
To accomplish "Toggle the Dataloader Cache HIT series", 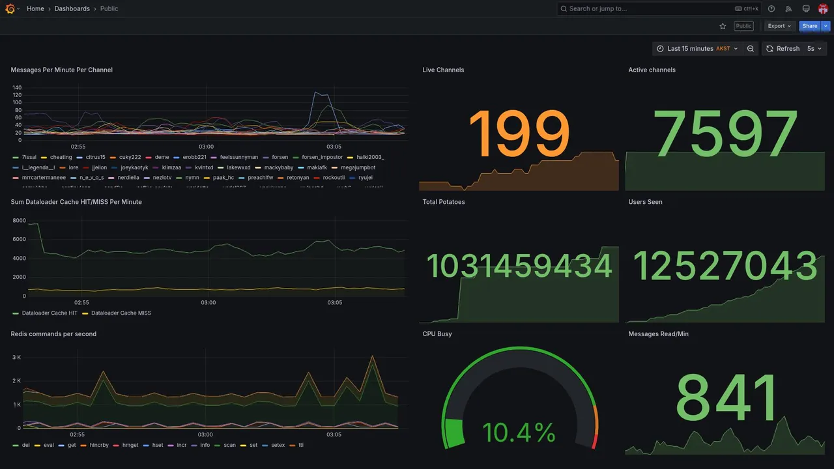I will (50, 313).
